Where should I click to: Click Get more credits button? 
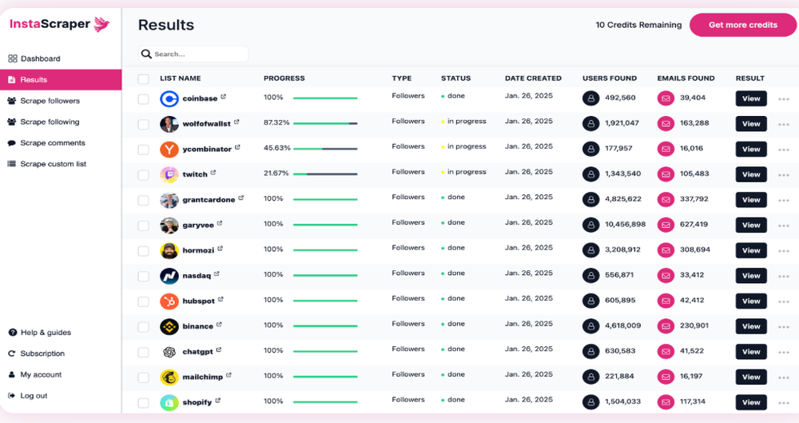[x=743, y=25]
